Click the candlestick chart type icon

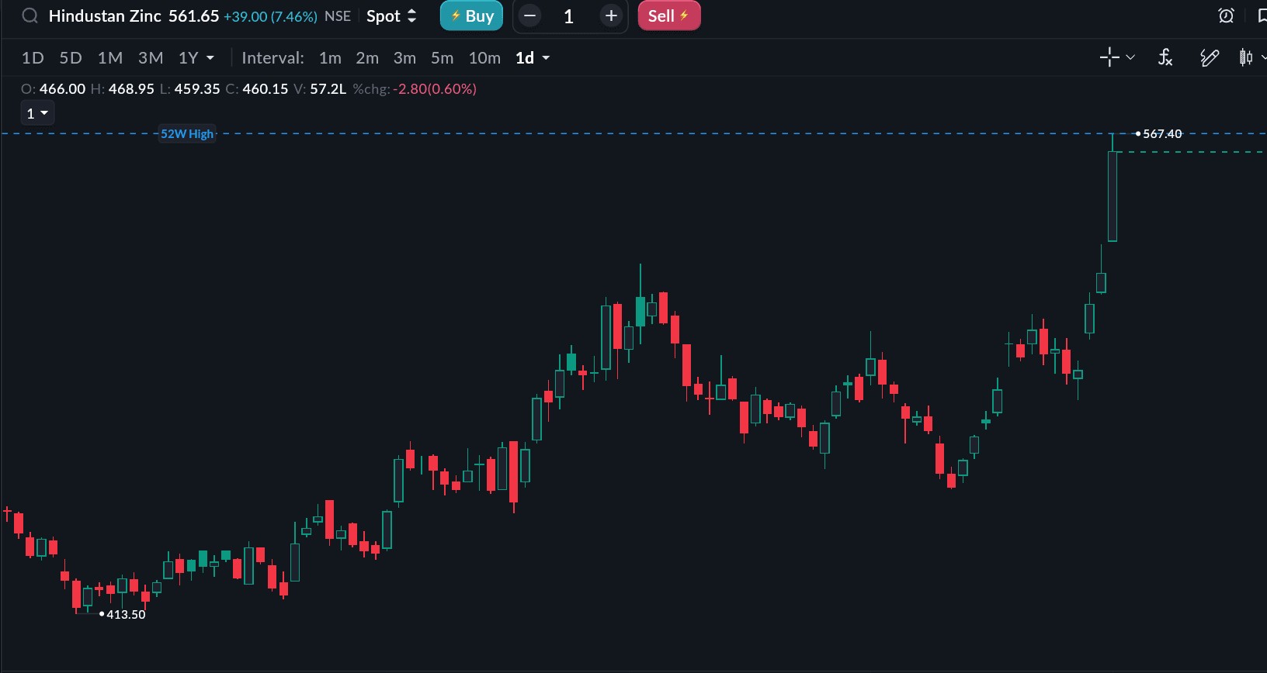pyautogui.click(x=1246, y=57)
